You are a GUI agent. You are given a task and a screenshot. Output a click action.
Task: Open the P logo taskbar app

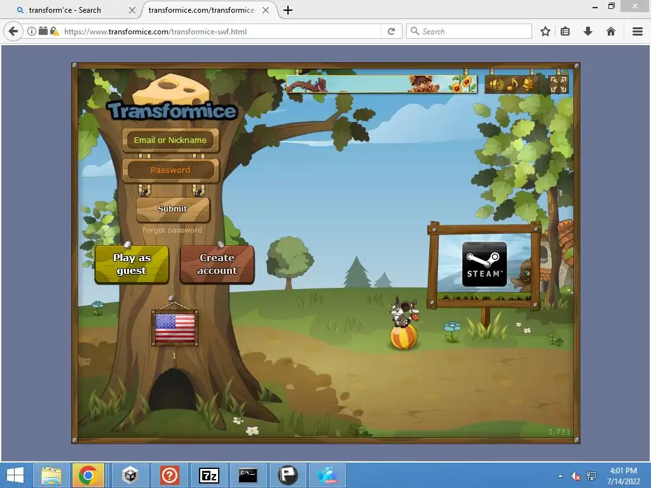[x=288, y=475]
